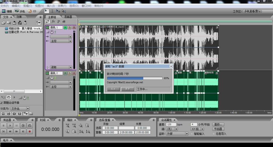The image size is (273, 147).
Task: Arm track 音轨 1 for record (R)
Action: (x=74, y=28)
